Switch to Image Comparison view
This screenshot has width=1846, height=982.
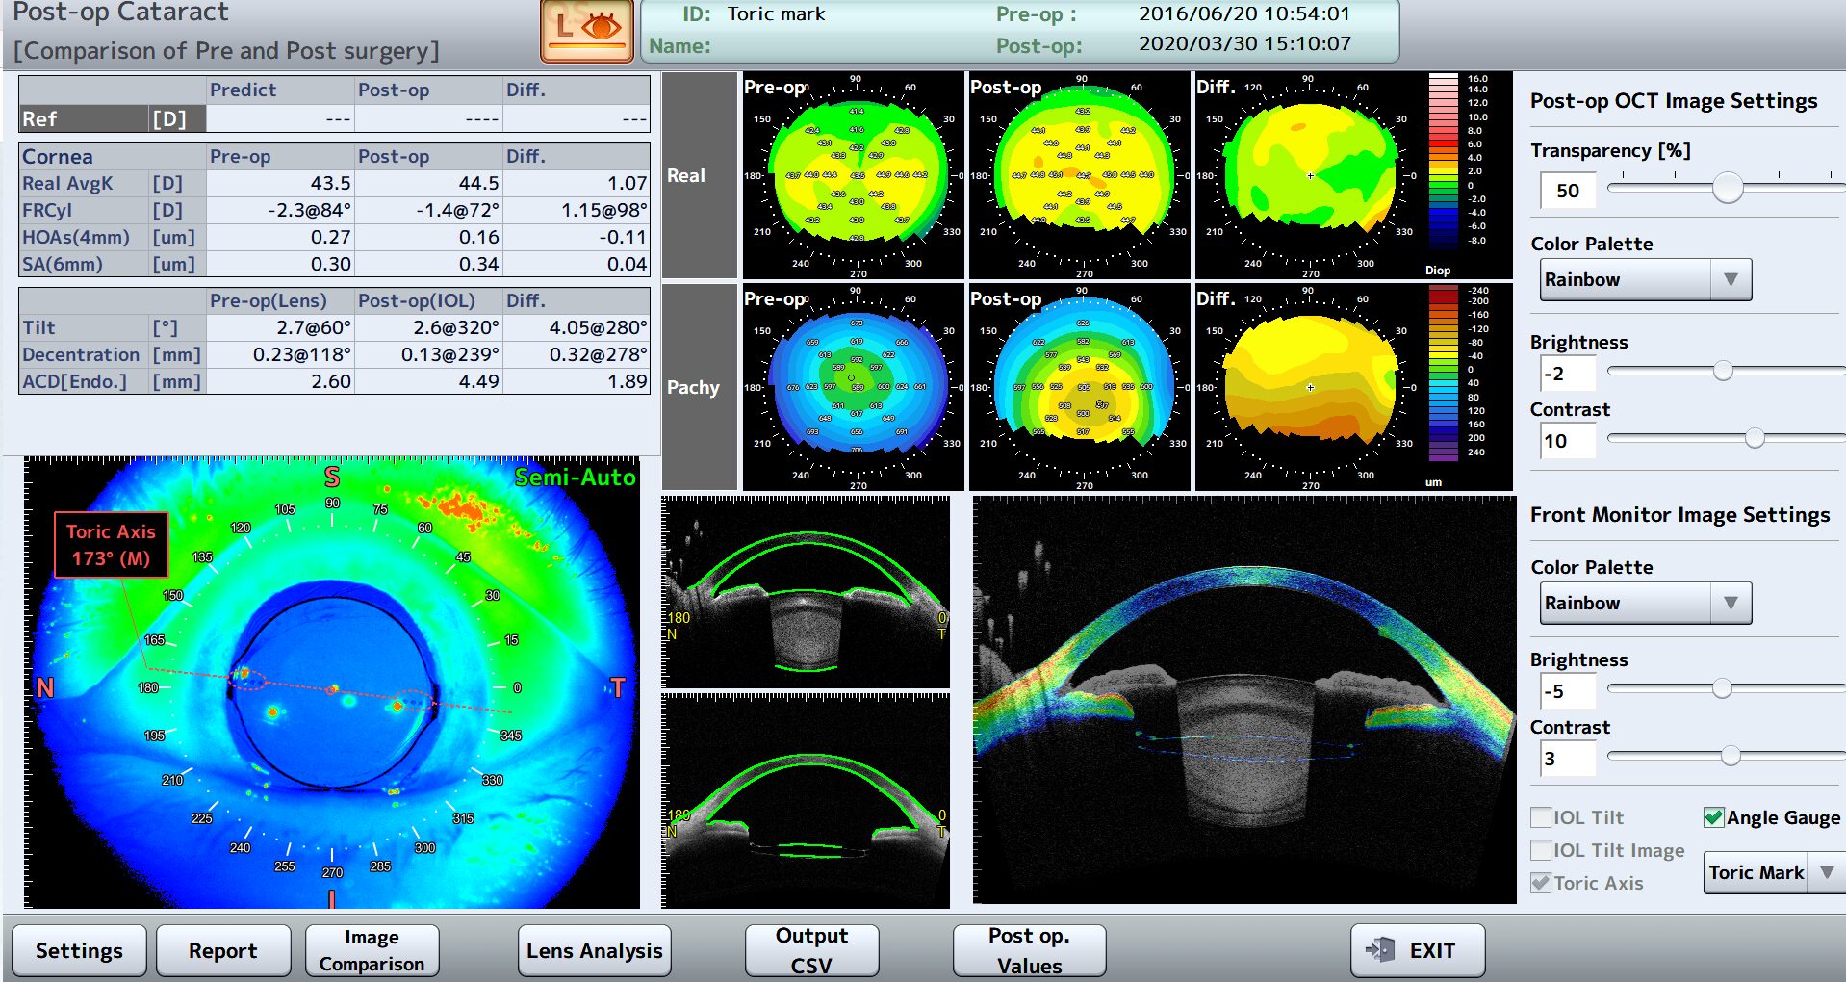[x=372, y=950]
